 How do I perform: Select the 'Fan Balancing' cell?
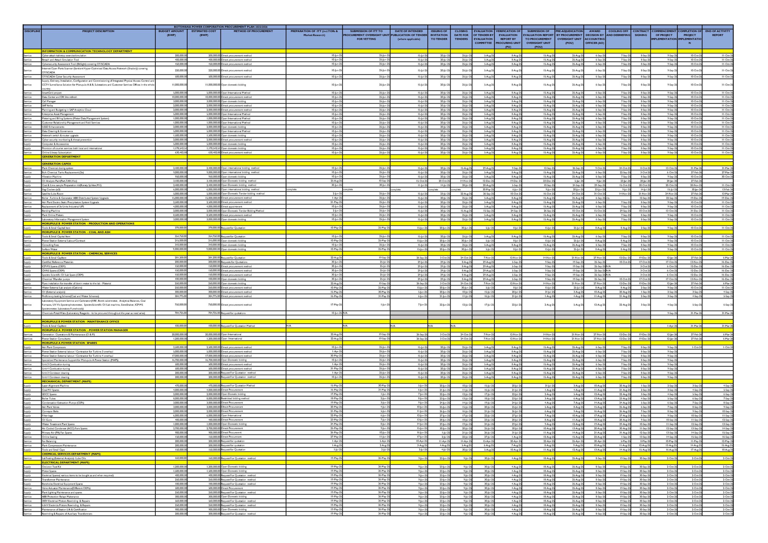[98, 441]
